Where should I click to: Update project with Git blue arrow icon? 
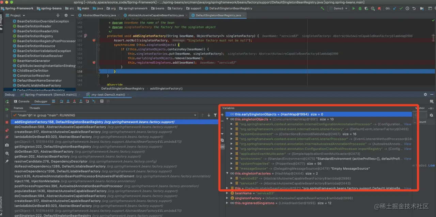395,8
